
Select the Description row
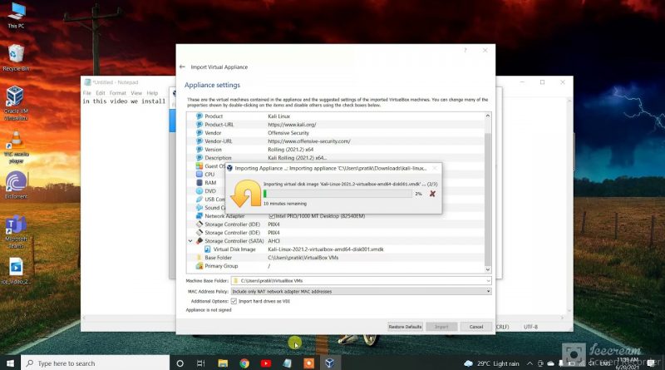[335, 158]
